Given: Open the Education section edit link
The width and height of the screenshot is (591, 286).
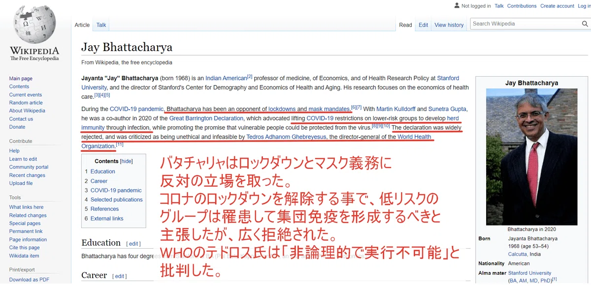Looking at the screenshot, I should [x=133, y=244].
